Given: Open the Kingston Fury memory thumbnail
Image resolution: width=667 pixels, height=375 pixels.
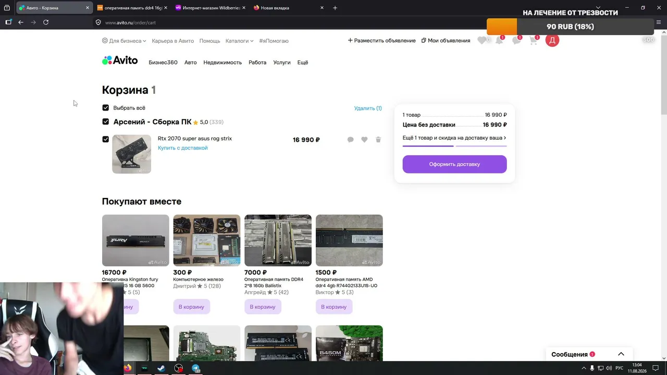Looking at the screenshot, I should point(135,241).
